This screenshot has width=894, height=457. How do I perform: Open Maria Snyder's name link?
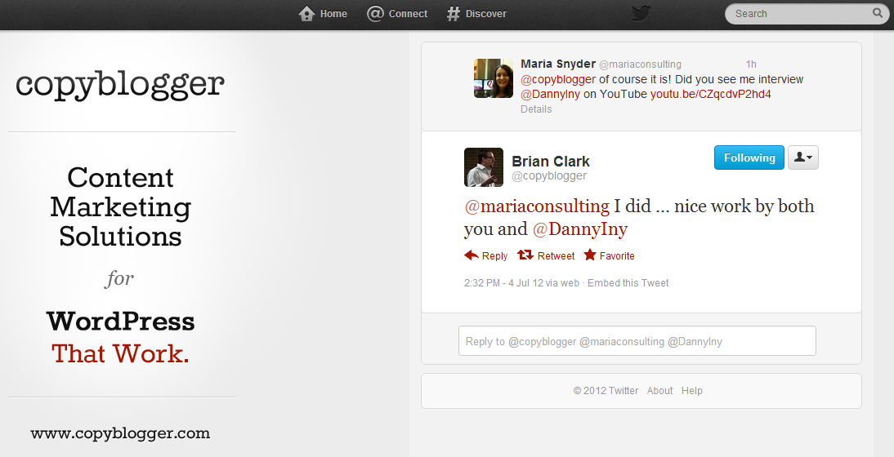(558, 64)
